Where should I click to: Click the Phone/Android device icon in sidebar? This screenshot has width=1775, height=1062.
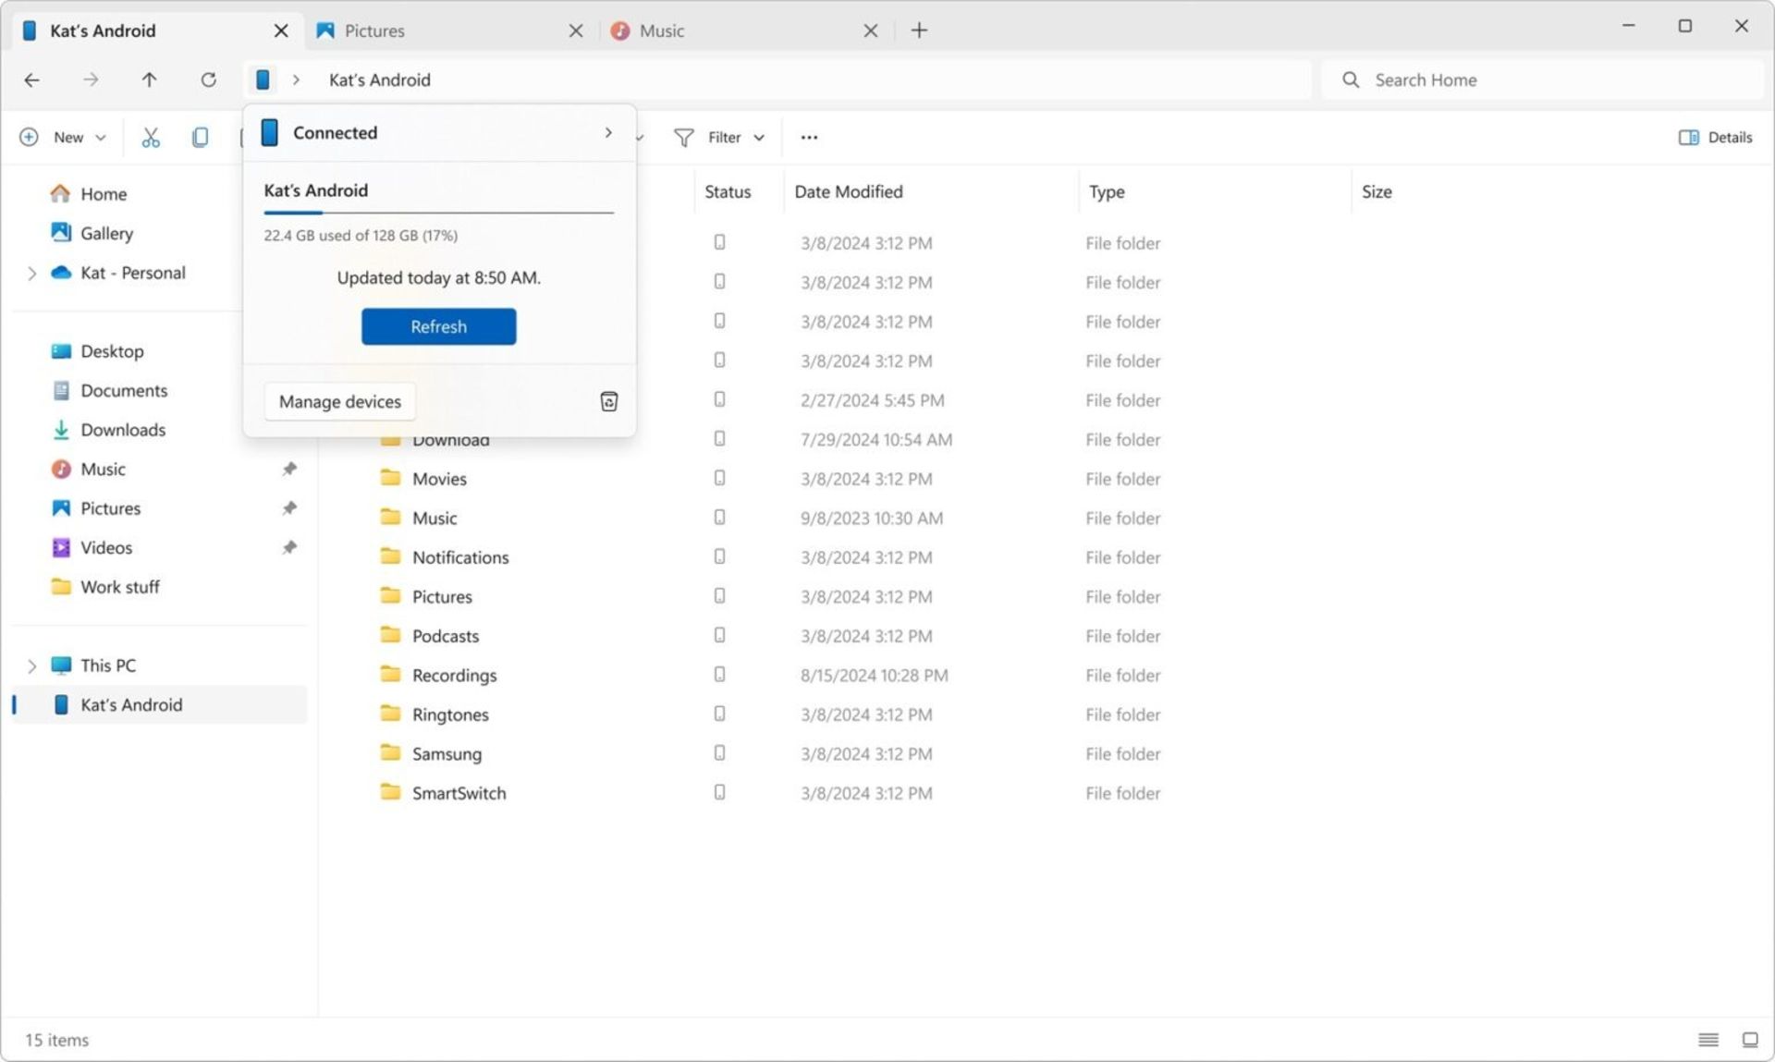point(61,704)
